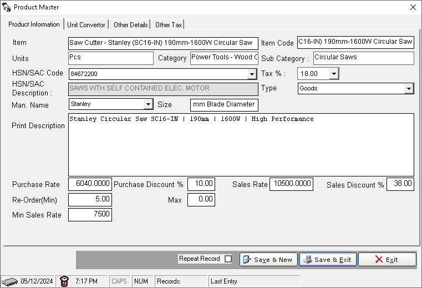
Task: Click the Repeat Record label
Action: (x=200, y=259)
